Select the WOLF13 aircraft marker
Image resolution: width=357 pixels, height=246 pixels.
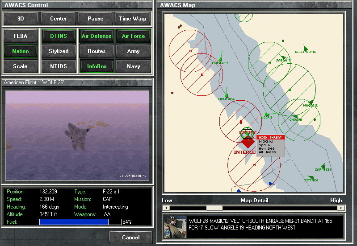(267, 115)
